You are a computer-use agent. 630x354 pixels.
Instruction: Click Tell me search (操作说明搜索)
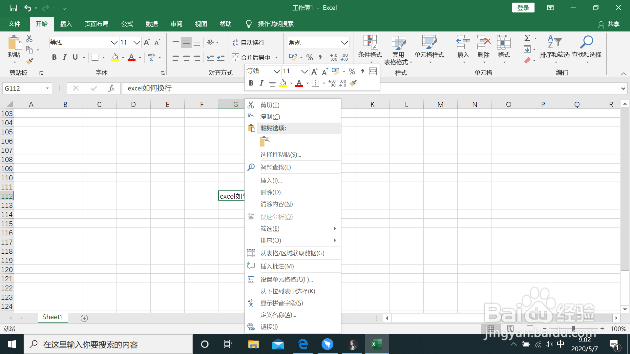click(x=270, y=24)
